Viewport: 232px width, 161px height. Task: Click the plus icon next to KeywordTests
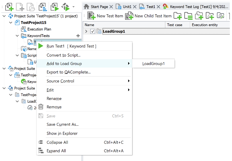78,36
